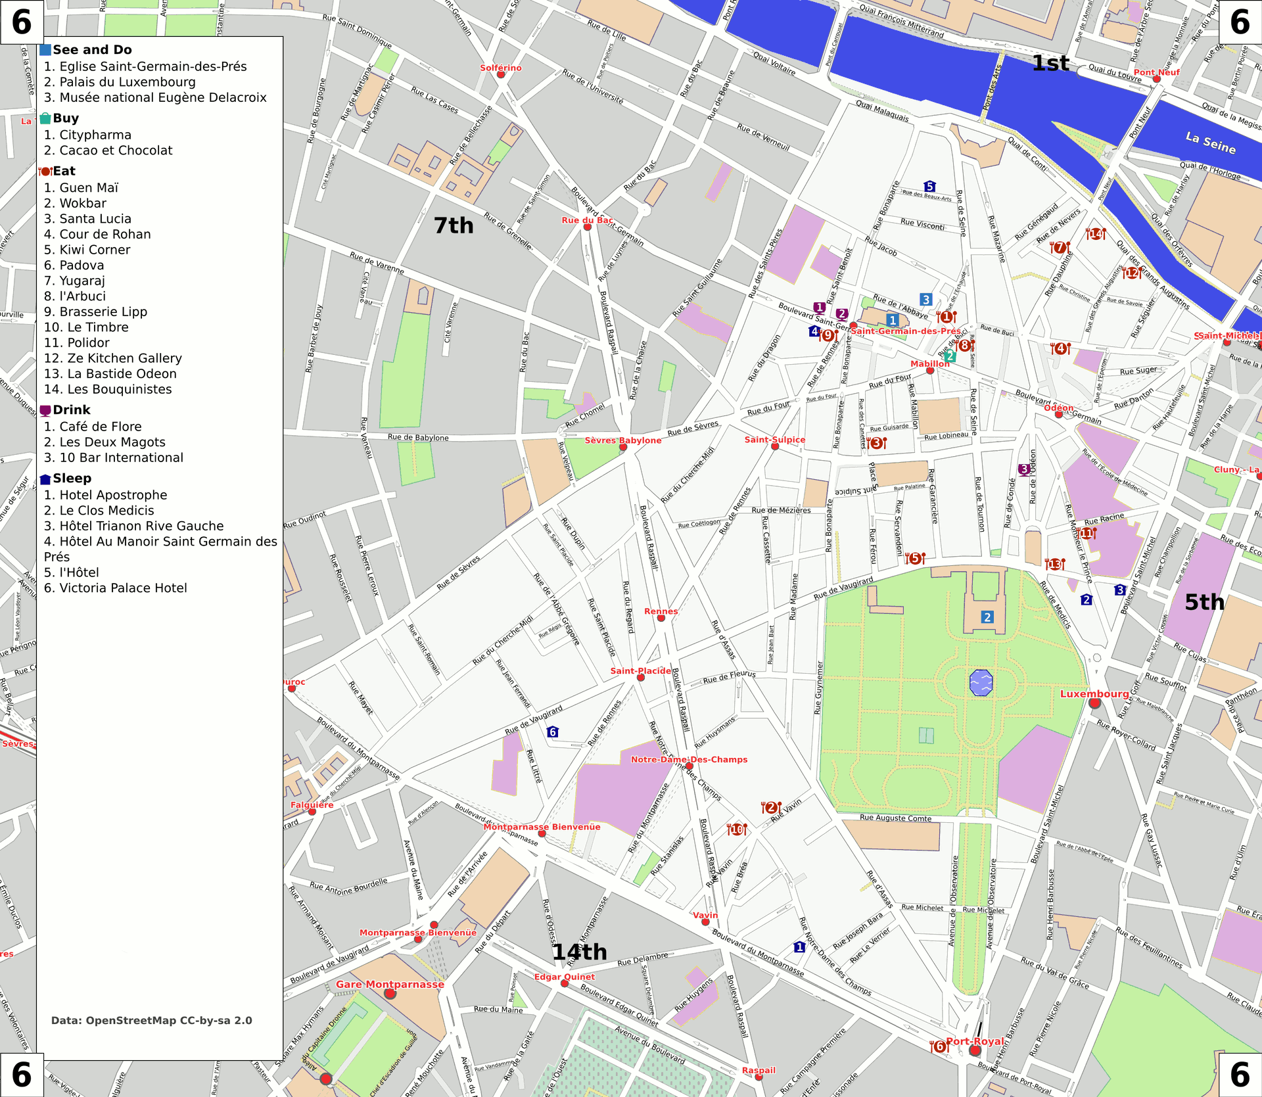The image size is (1262, 1097).
Task: Select red Eat marker 7 near Rue de Nevers
Action: 1060,247
